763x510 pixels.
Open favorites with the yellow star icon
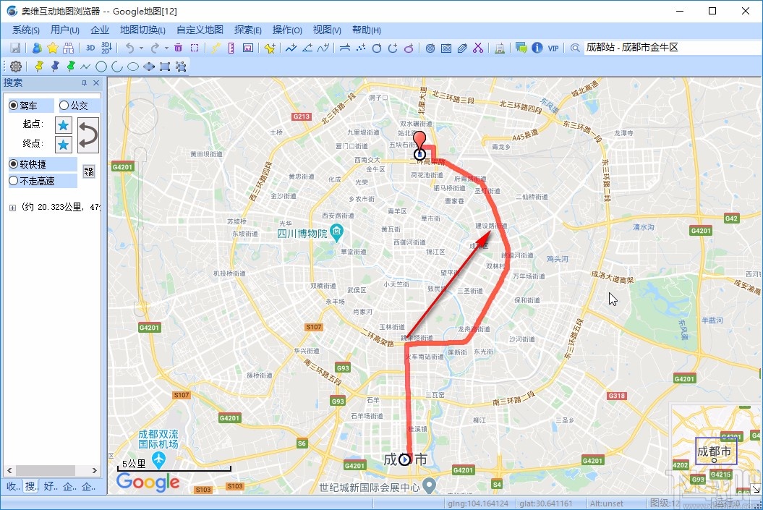tap(53, 48)
